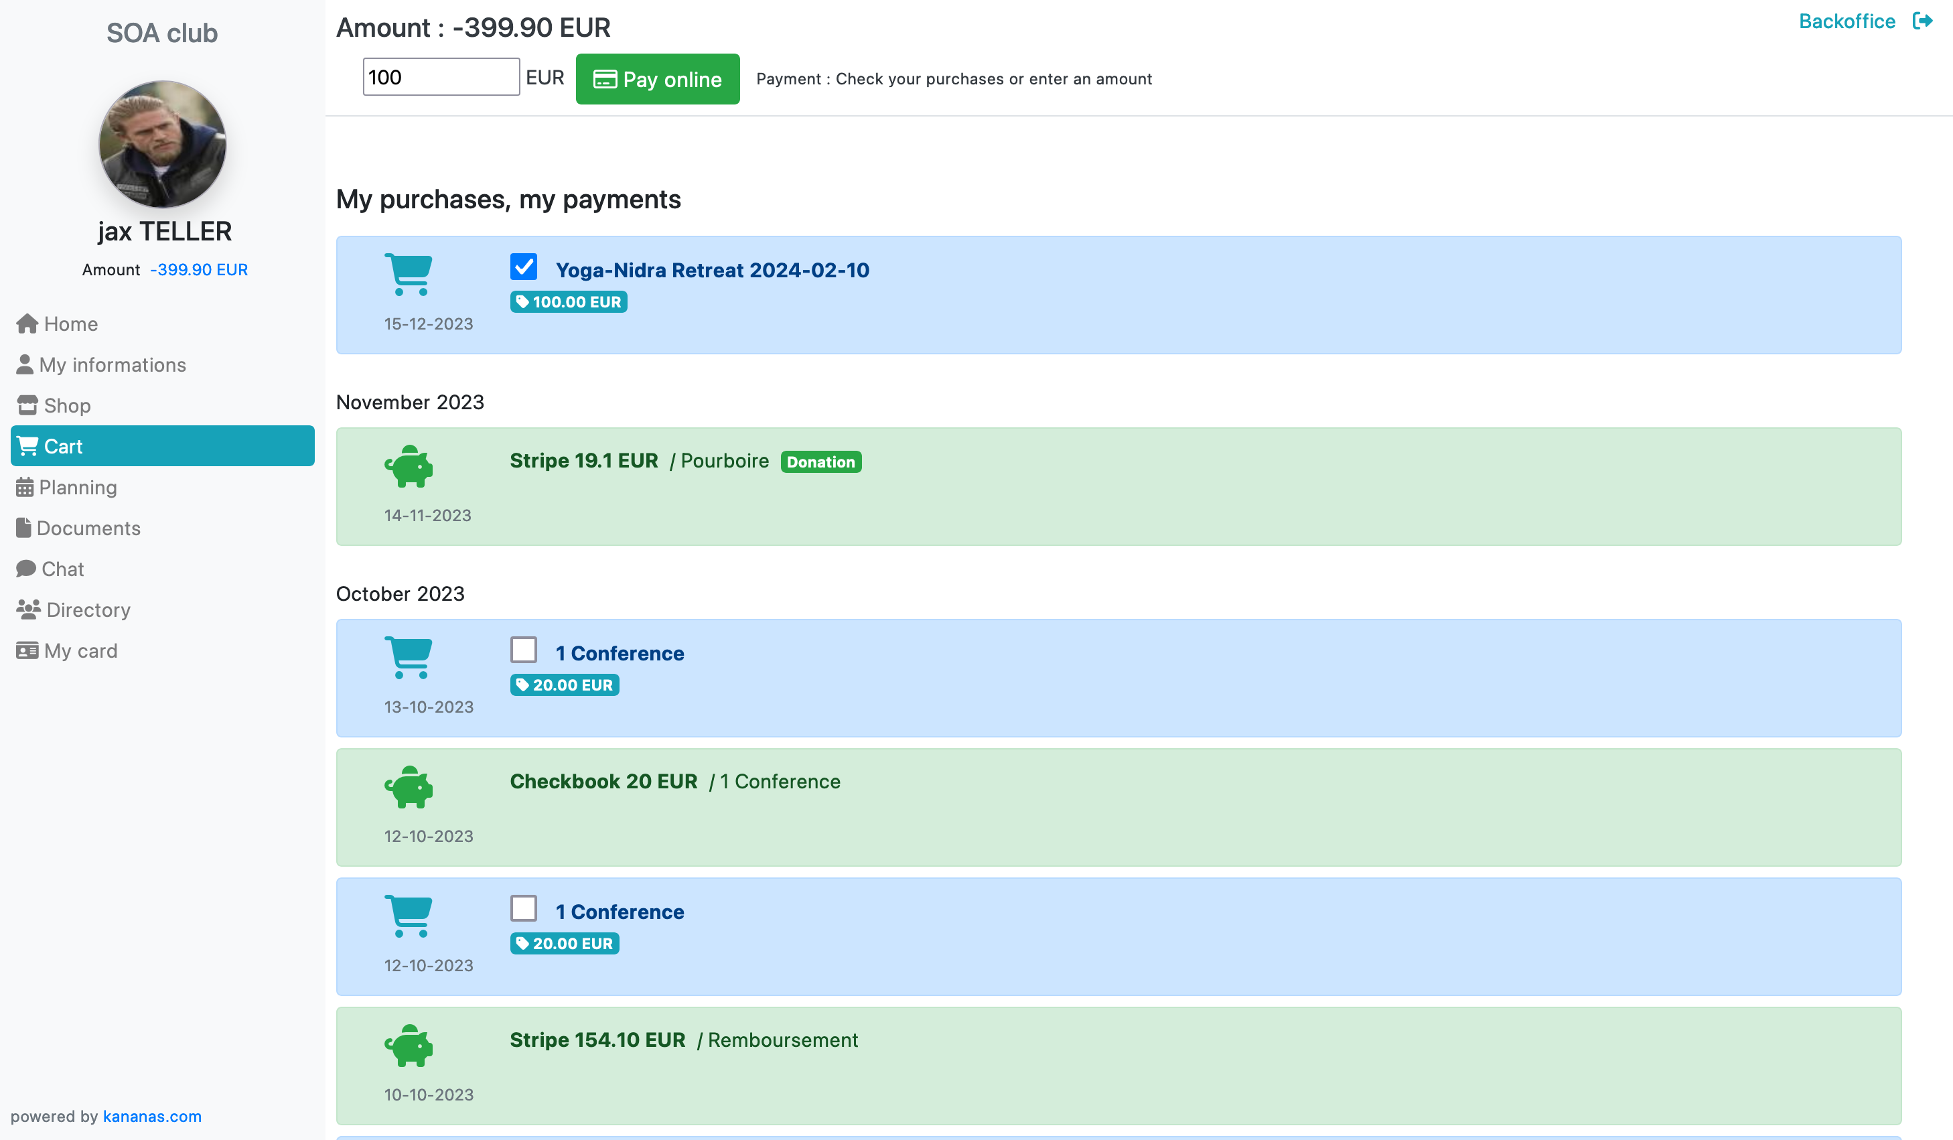The height and width of the screenshot is (1140, 1953).
Task: Click the Donation badge
Action: point(820,462)
